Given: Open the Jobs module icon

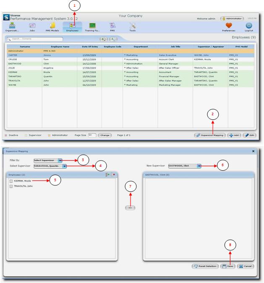Looking at the screenshot, I should pyautogui.click(x=32, y=26).
